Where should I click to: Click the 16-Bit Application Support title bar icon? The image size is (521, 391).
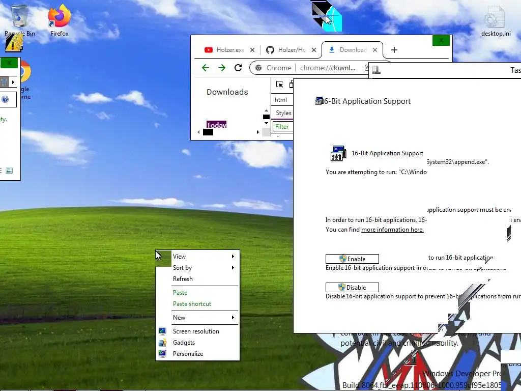tap(319, 101)
